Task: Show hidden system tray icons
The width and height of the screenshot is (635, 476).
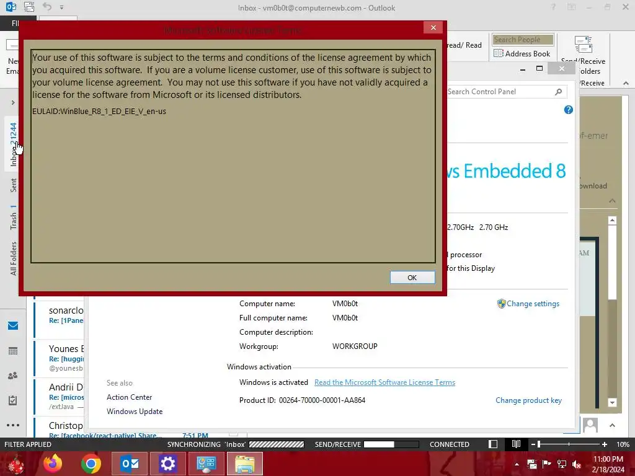Action: 517,464
